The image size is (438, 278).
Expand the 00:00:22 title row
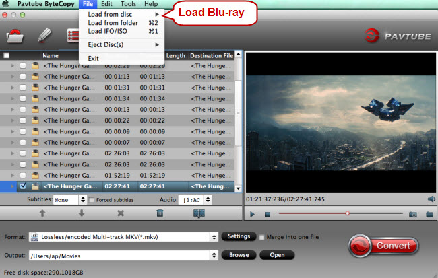[12, 120]
